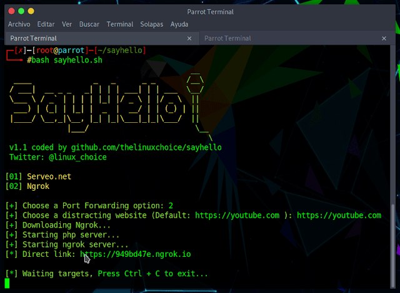Screen dimensions: 400x293
Task: Open the Archivo menu
Action: tap(19, 24)
